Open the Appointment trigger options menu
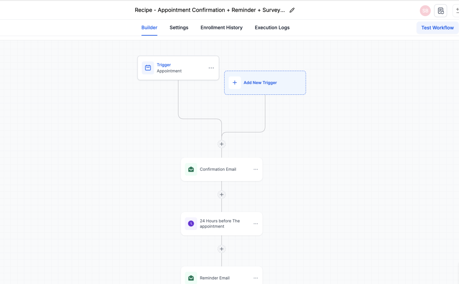The height and width of the screenshot is (284, 459). (x=211, y=68)
